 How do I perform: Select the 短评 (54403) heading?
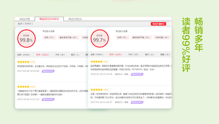25,24
